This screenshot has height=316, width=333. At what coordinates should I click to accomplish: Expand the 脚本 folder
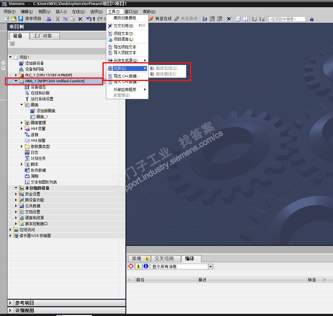(x=22, y=164)
